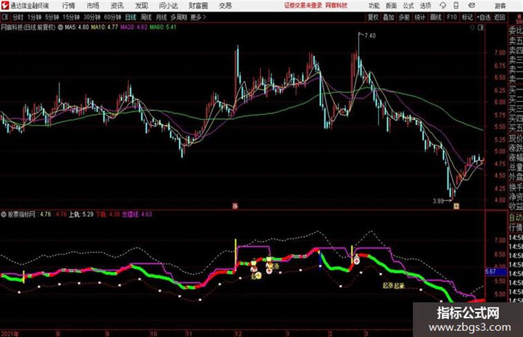523x337 pixels.
Task: Click the 标记 mark button
Action: tap(467, 17)
